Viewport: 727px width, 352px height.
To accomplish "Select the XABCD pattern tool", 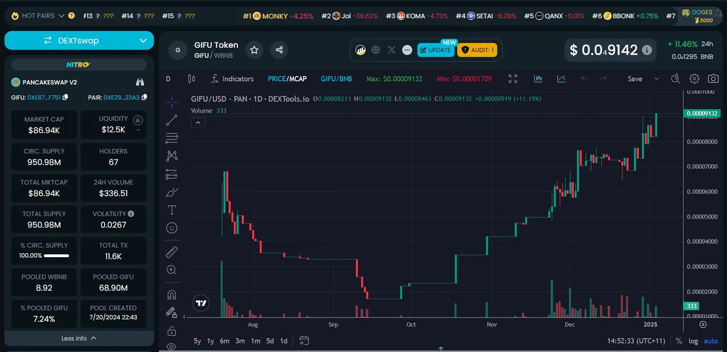I will [172, 156].
